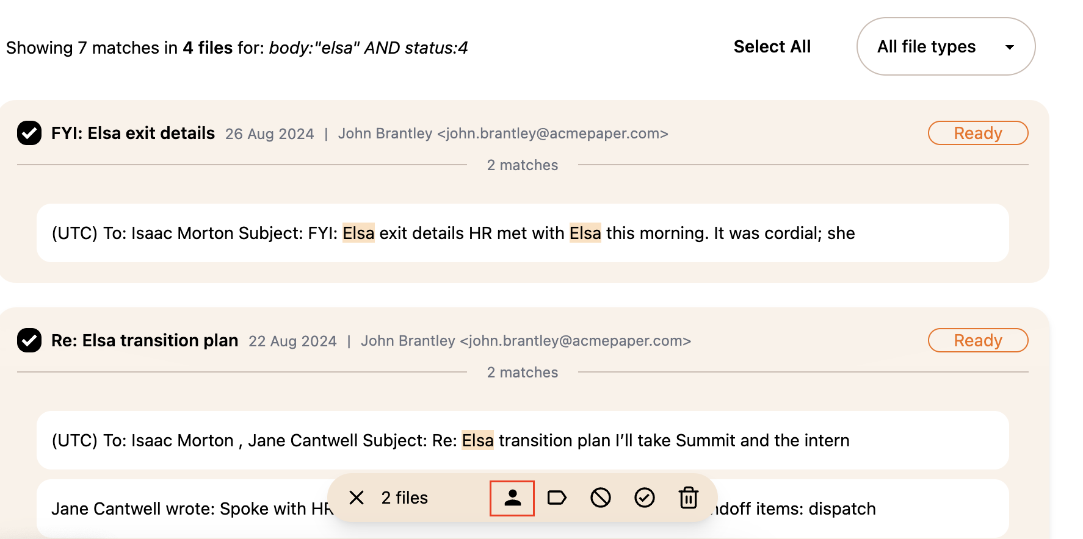Screen dimensions: 1083x539
Task: Click the Ready badge on Elsa exit details
Action: point(978,133)
